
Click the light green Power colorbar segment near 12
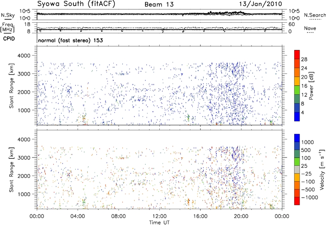click(x=297, y=90)
